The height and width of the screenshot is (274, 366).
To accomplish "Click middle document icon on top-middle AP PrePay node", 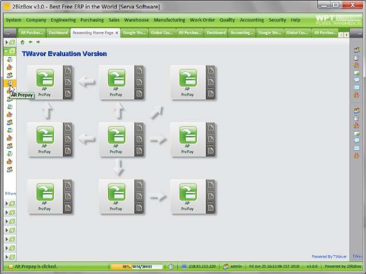I will tap(139, 82).
